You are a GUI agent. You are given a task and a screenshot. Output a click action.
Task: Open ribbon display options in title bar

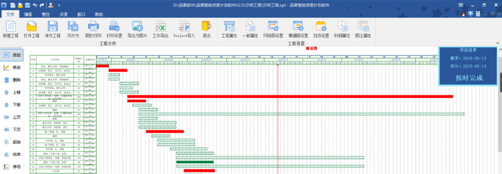coord(461,5)
